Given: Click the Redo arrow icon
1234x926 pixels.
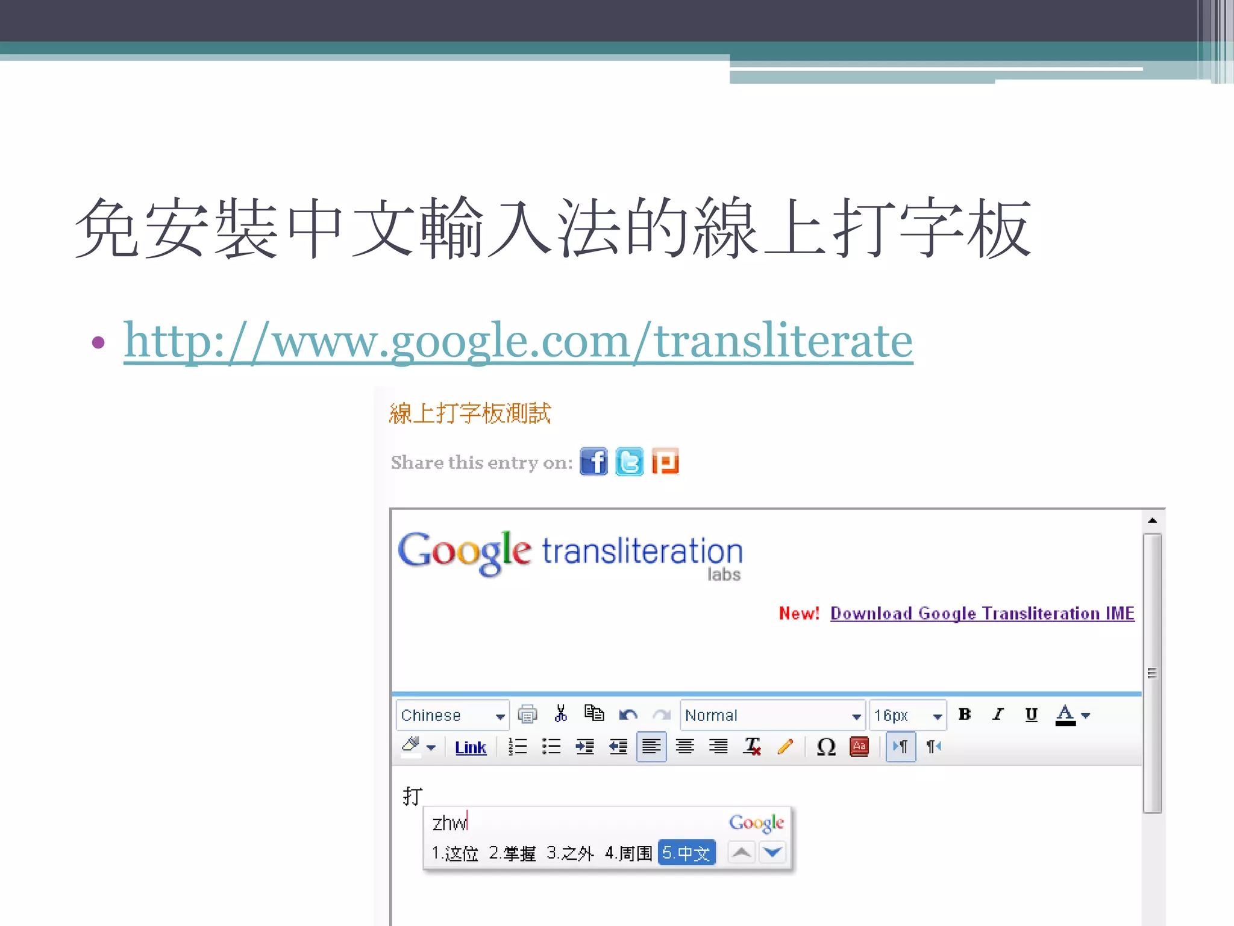Looking at the screenshot, I should click(662, 715).
